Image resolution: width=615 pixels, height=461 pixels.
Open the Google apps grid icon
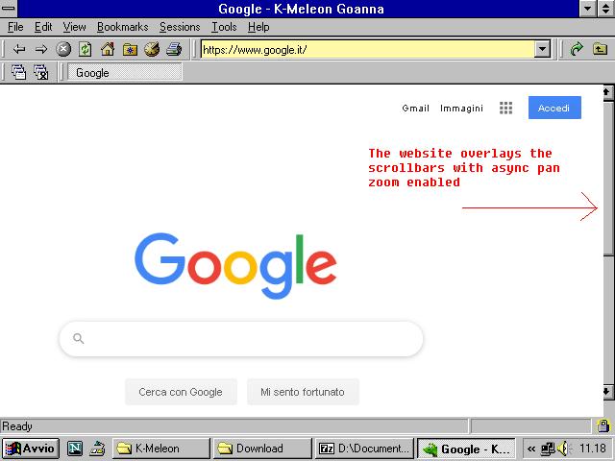pyautogui.click(x=506, y=108)
